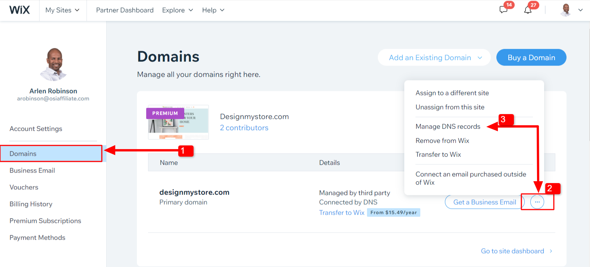Open the Explore dropdown menu
This screenshot has height=267, width=590.
[178, 10]
